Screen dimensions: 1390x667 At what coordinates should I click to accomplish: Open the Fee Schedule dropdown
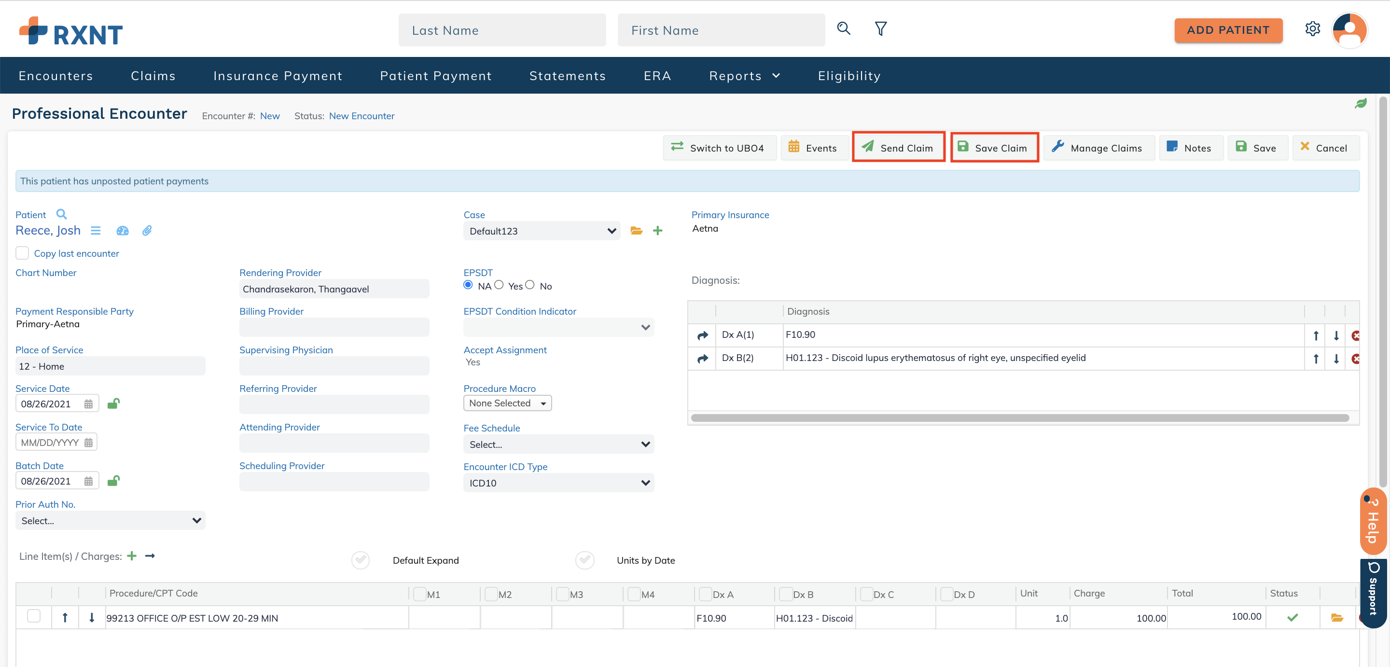[558, 444]
